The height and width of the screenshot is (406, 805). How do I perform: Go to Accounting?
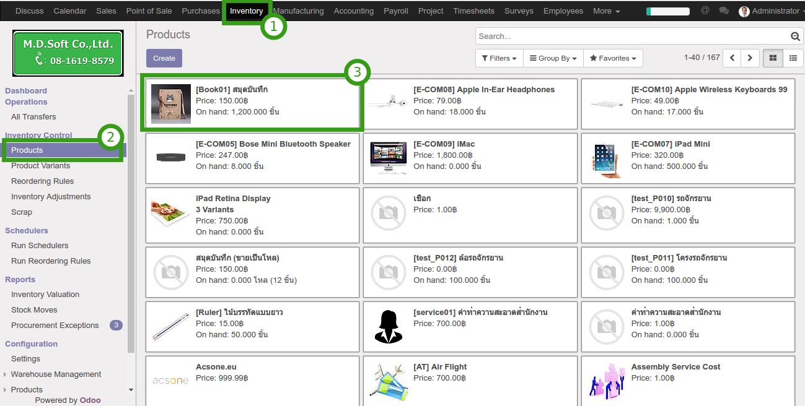[354, 11]
